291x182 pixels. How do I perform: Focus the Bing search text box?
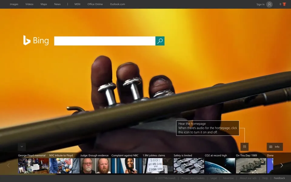pyautogui.click(x=105, y=41)
